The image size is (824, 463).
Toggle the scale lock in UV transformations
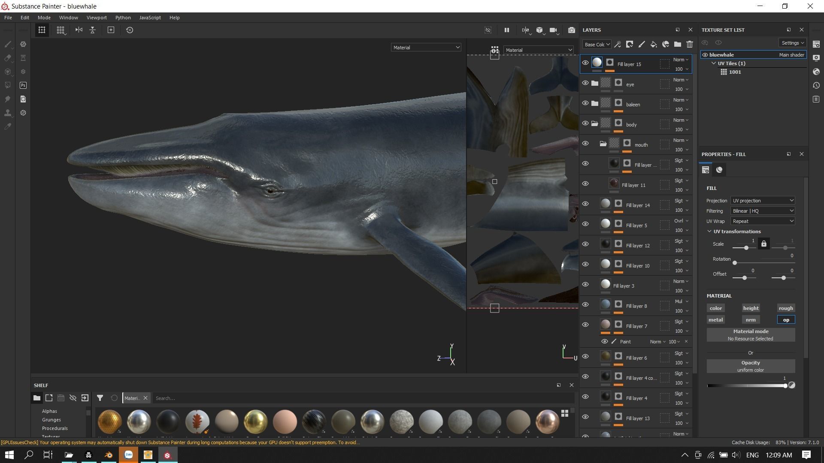click(763, 244)
